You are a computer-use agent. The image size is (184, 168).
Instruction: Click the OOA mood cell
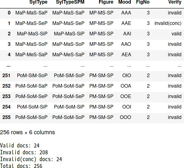(x=126, y=86)
